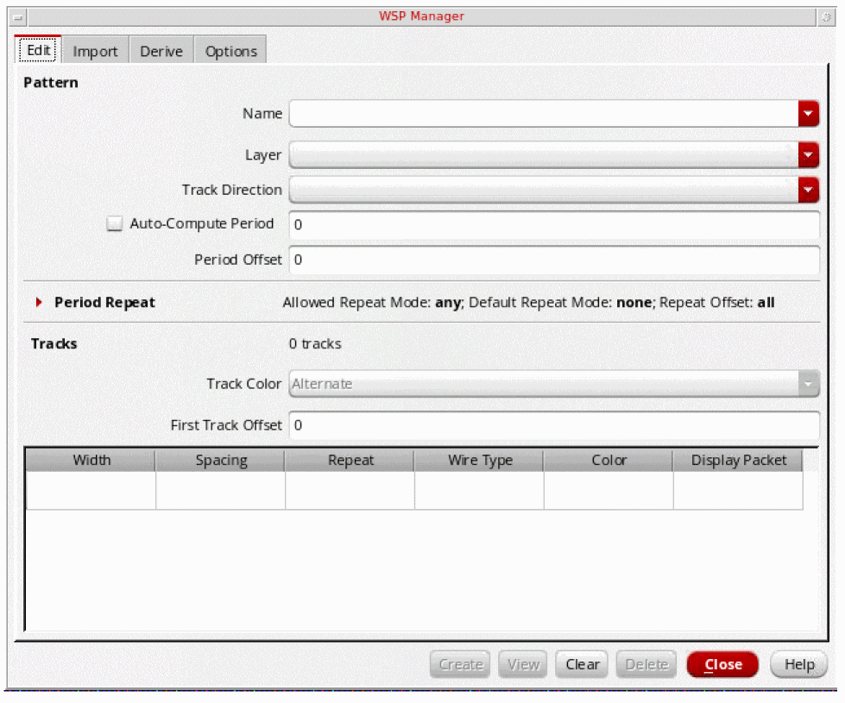Click the empty Wire Type table cell
Image resolution: width=845 pixels, height=703 pixels.
tap(479, 490)
